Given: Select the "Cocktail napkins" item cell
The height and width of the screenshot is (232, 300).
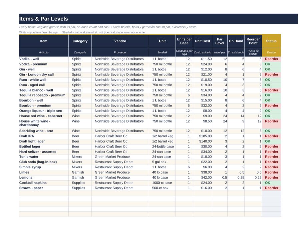Looking at the screenshot, I should (x=44, y=183).
